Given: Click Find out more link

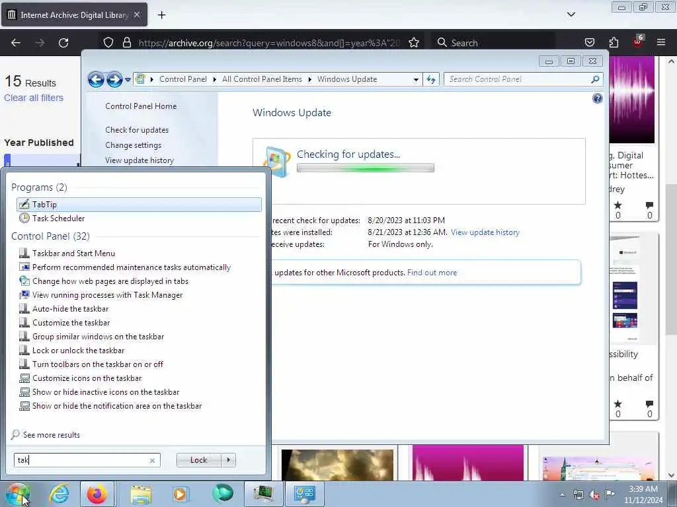Looking at the screenshot, I should click(x=432, y=273).
